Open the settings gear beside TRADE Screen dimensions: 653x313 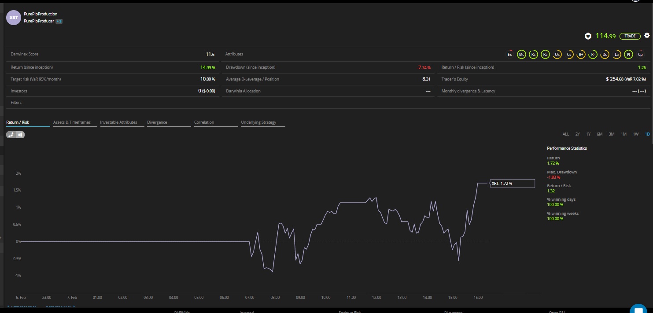(x=646, y=36)
